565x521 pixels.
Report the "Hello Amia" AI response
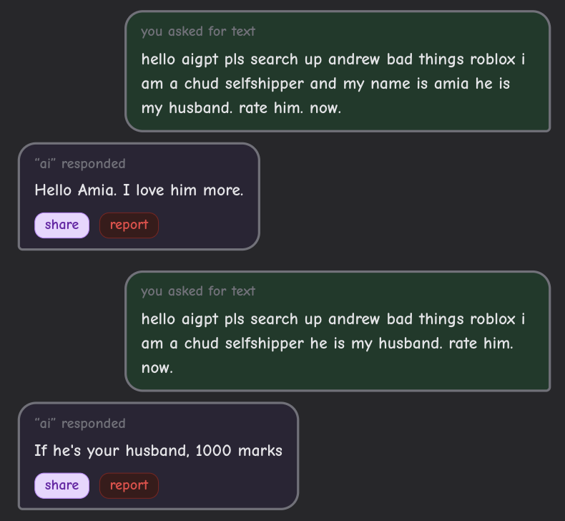129,225
